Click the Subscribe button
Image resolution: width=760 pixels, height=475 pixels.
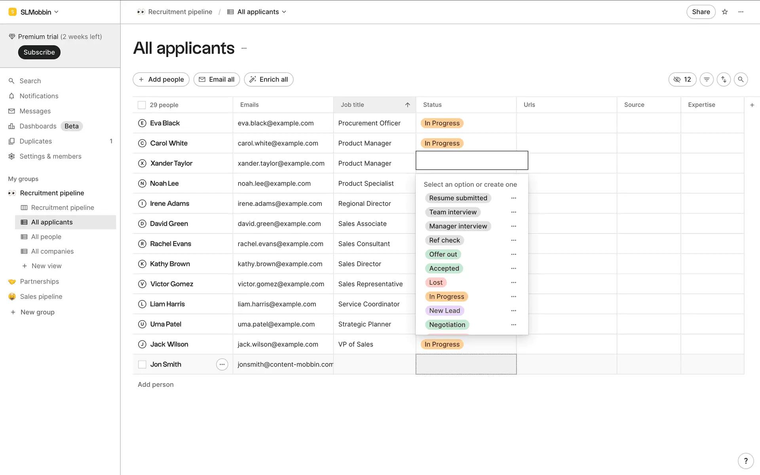click(x=39, y=52)
